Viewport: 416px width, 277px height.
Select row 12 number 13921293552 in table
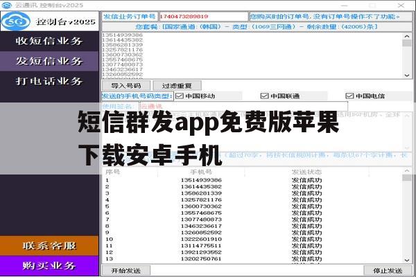(x=201, y=252)
